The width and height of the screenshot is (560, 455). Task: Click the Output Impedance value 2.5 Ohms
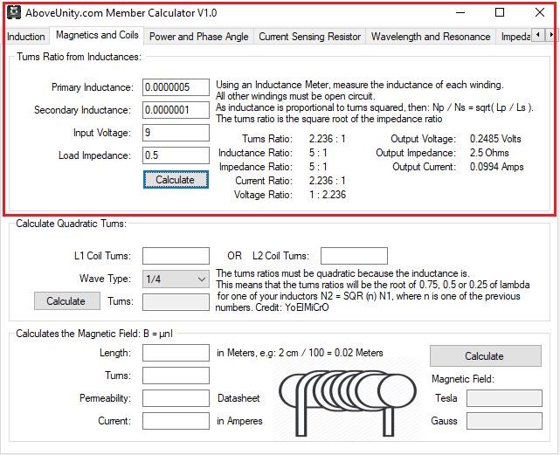489,153
